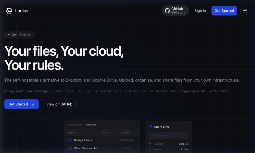This screenshot has height=153, width=255.
Task: Click the 7 days expiry value
Action: point(184,149)
